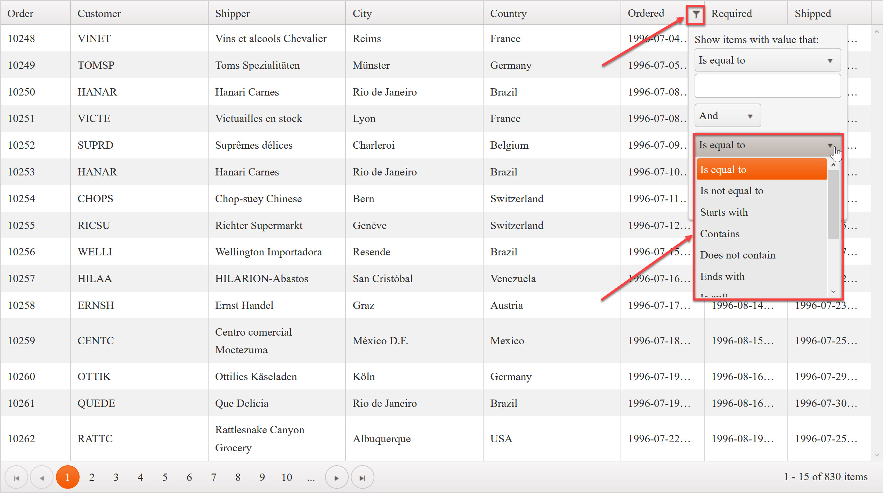Jump to the last page using pager icon
883x493 pixels.
click(x=362, y=477)
